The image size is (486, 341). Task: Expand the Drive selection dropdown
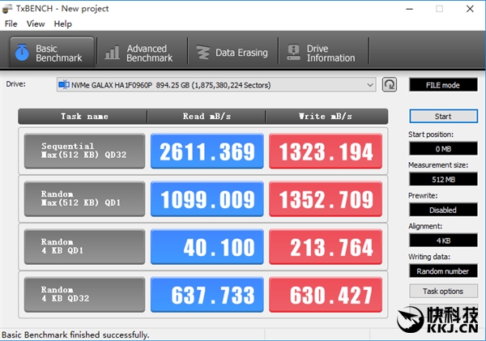coord(370,84)
